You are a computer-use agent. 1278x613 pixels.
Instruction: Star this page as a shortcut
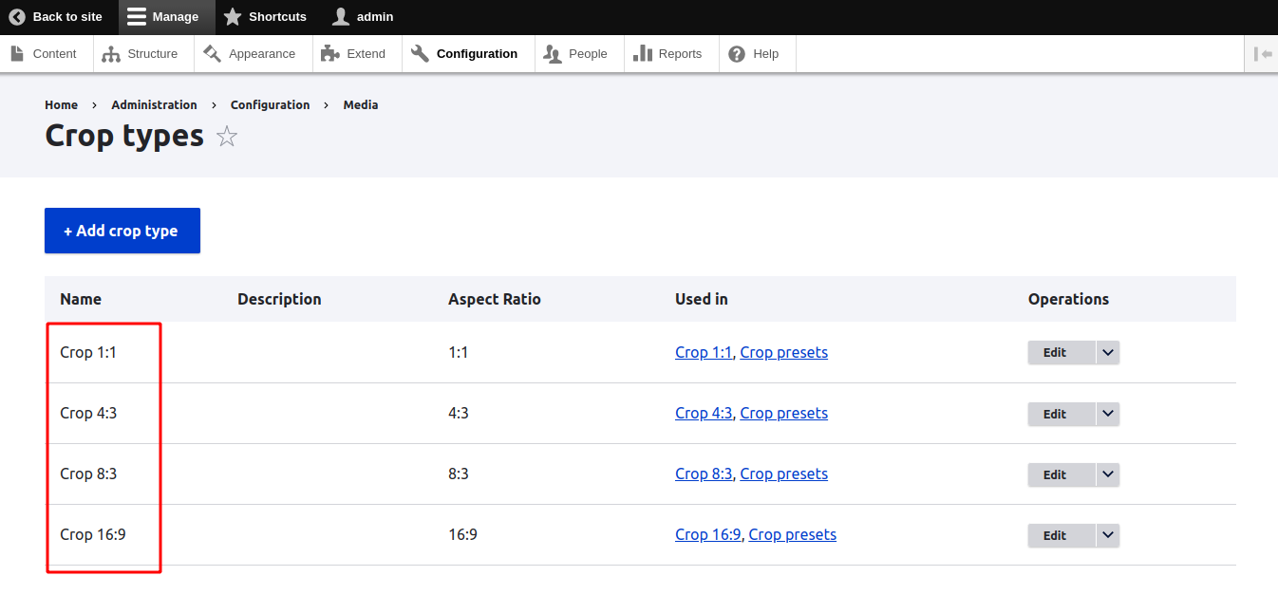[x=227, y=137]
